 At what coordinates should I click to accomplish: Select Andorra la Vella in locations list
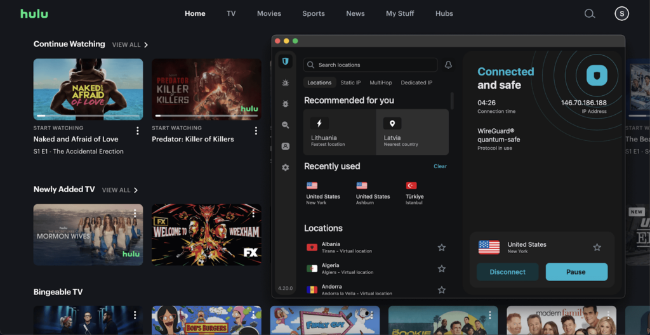(376, 290)
